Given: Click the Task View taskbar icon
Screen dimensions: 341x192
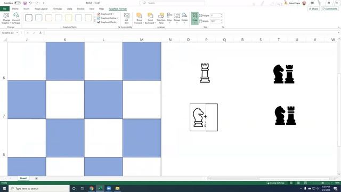Looking at the screenshot, I should click(83, 188).
